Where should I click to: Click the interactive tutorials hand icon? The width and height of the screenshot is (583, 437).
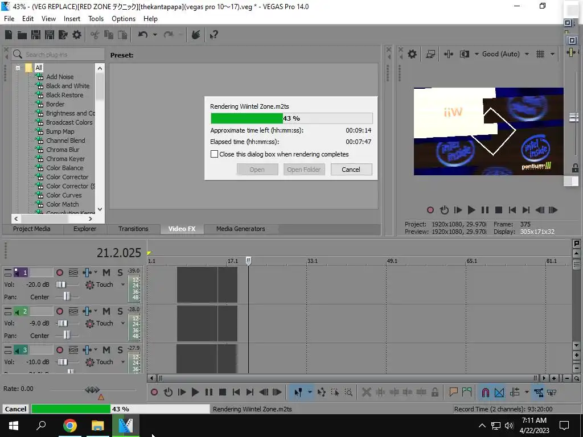(196, 35)
